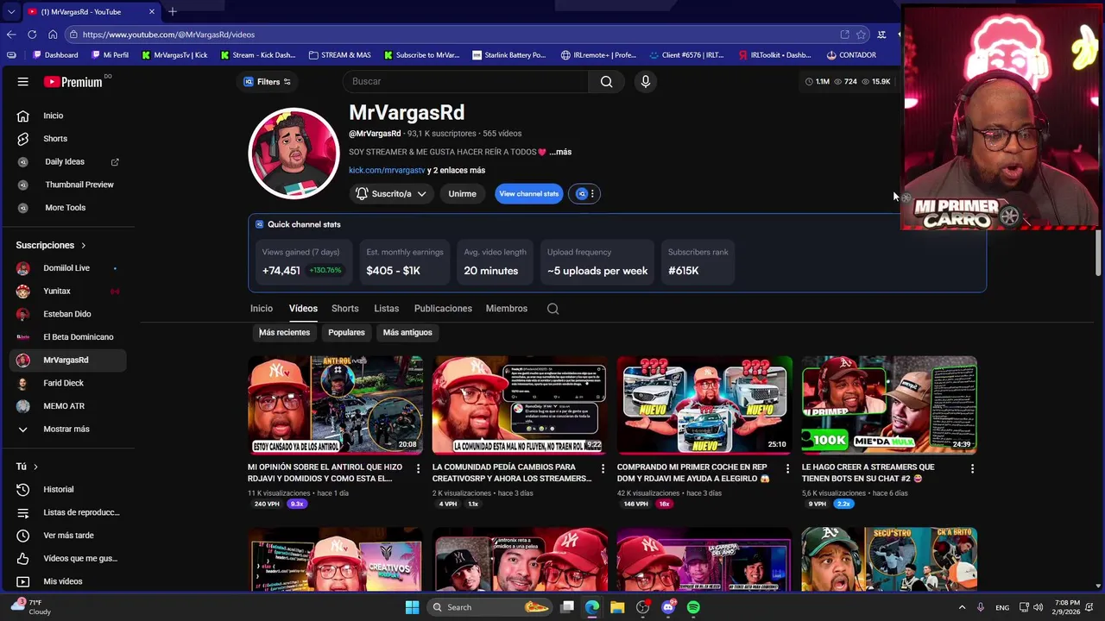Open browser tab list dropdown

click(11, 11)
